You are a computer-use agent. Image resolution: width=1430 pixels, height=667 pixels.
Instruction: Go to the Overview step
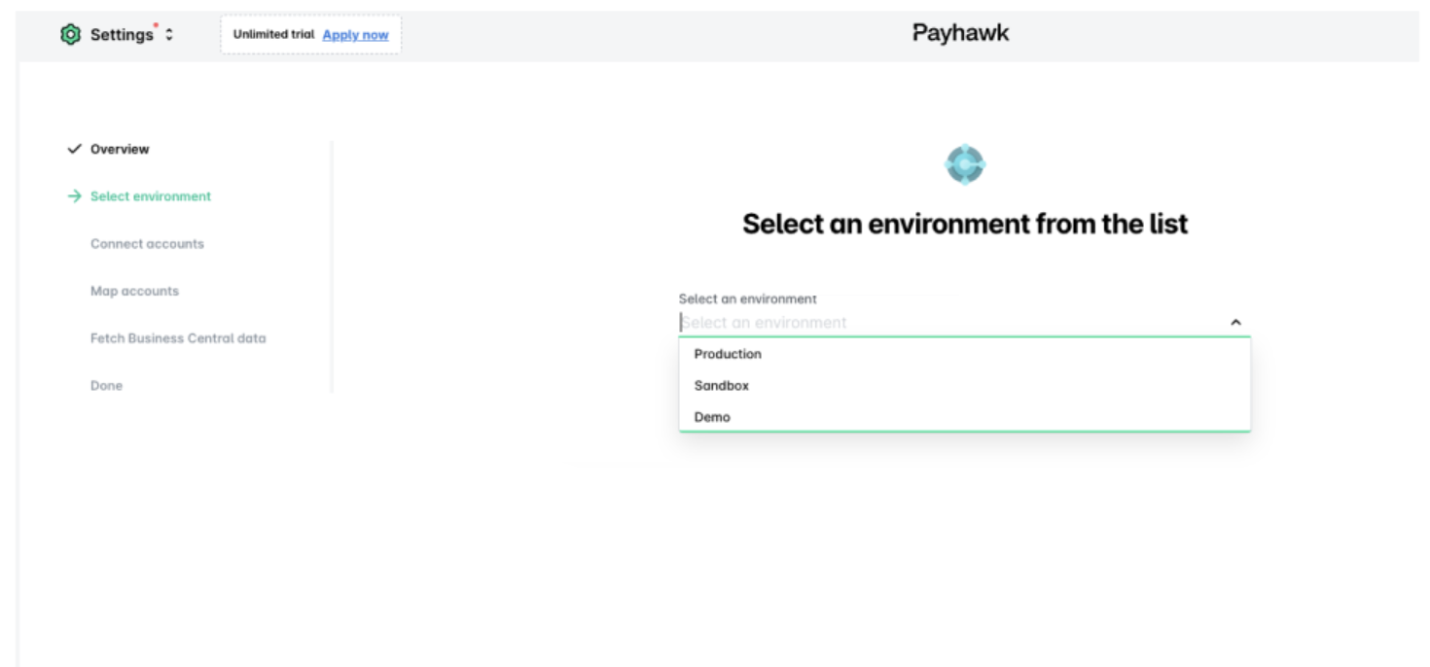[x=120, y=149]
